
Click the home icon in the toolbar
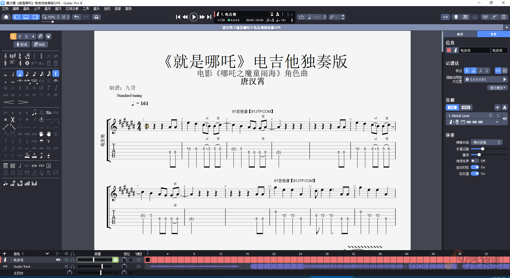6,17
